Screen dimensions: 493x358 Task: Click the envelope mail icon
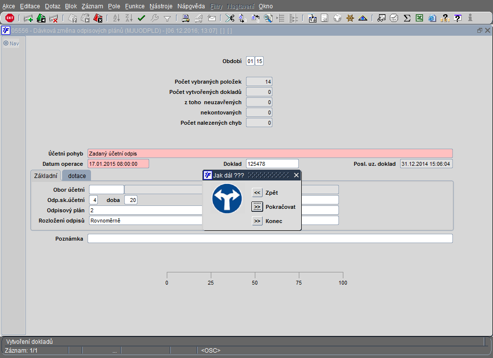coord(212,18)
